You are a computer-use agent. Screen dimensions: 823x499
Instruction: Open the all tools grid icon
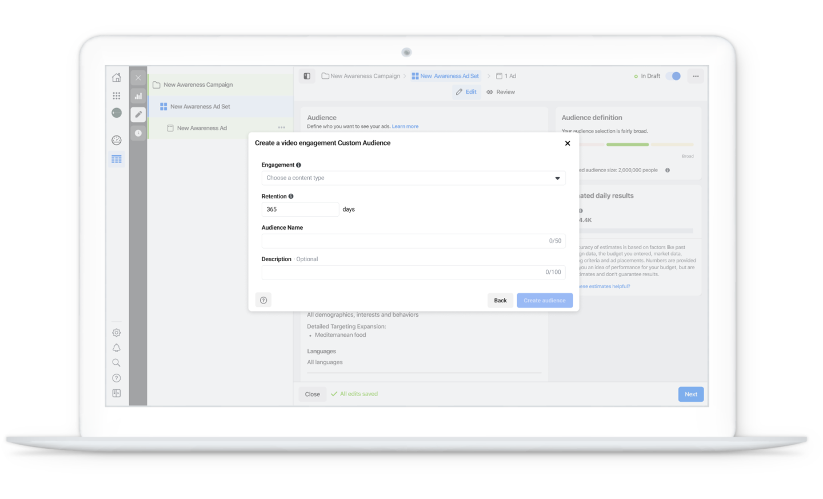(x=117, y=96)
